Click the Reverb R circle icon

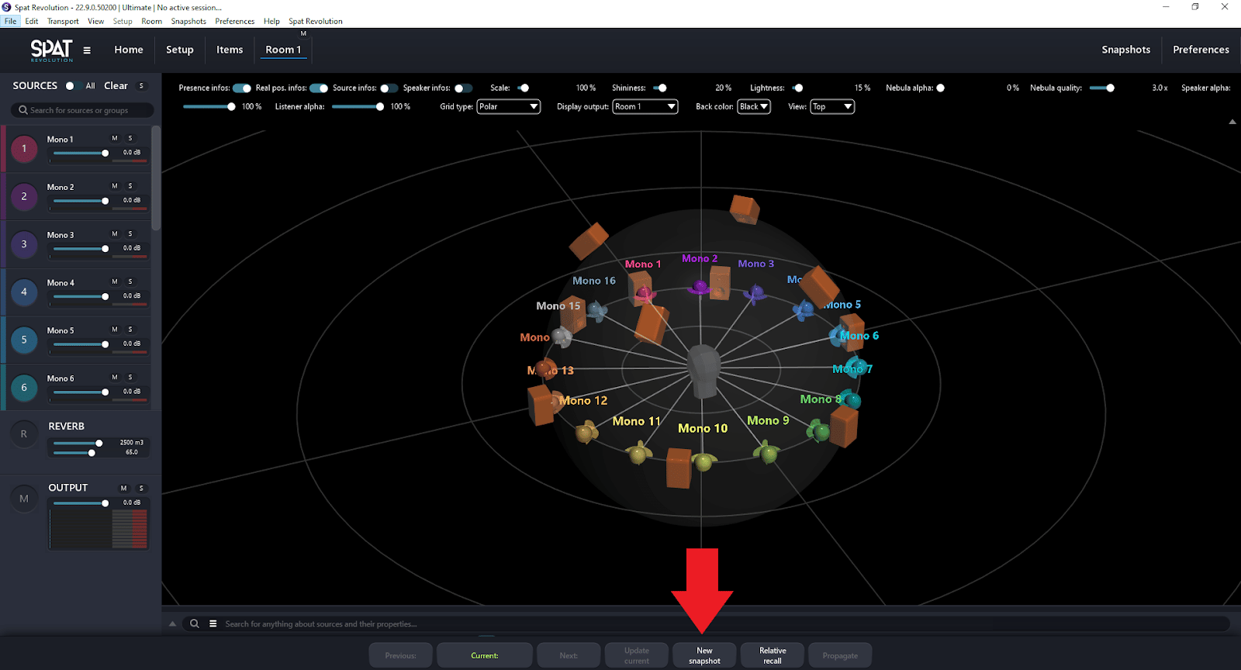[x=24, y=434]
